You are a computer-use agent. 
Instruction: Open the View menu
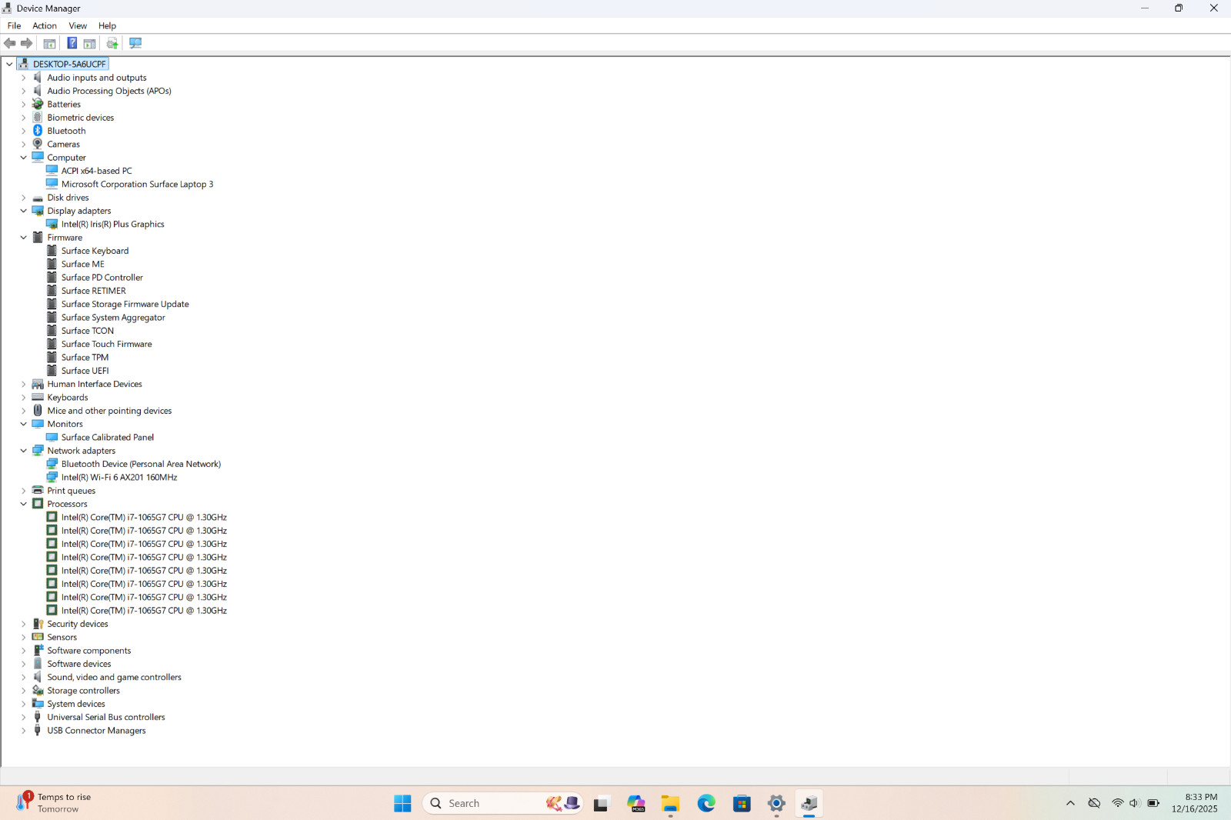(78, 25)
